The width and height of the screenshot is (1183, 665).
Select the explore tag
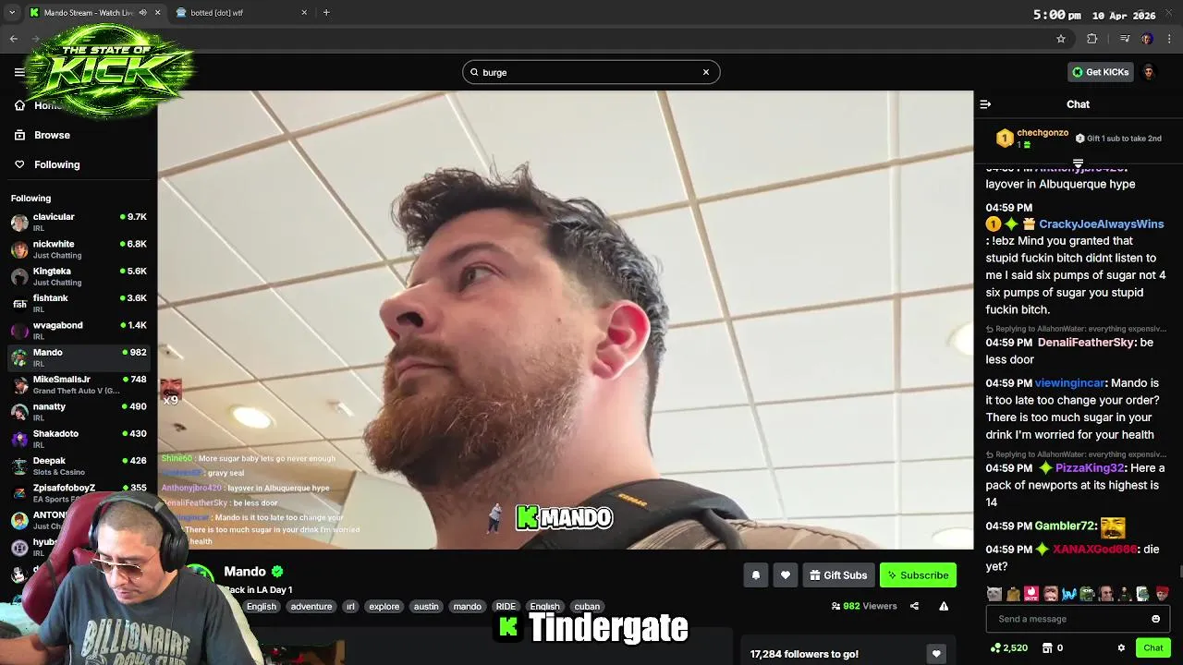click(384, 607)
